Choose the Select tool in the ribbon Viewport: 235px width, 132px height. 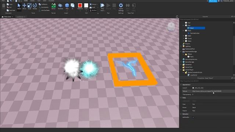pyautogui.click(x=19, y=7)
